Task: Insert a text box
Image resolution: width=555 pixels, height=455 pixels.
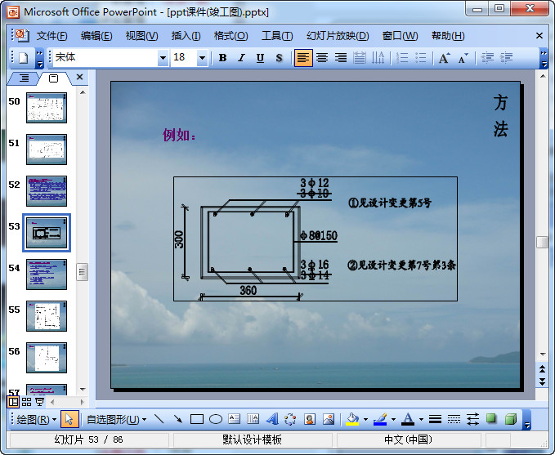Action: (x=234, y=420)
